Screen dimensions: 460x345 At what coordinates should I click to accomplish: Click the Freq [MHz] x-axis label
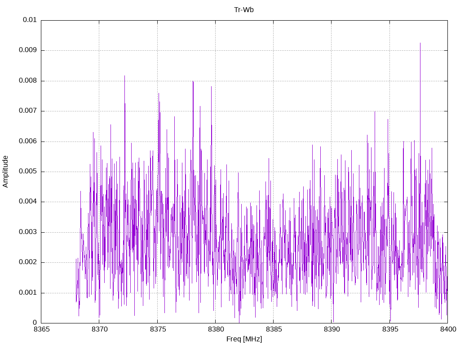tap(244, 339)
